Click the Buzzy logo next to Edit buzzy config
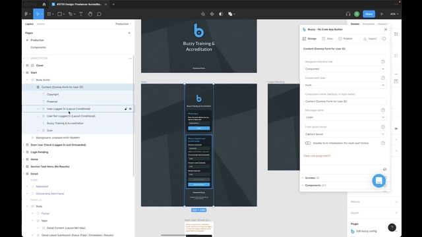The image size is (422, 237). pyautogui.click(x=353, y=231)
